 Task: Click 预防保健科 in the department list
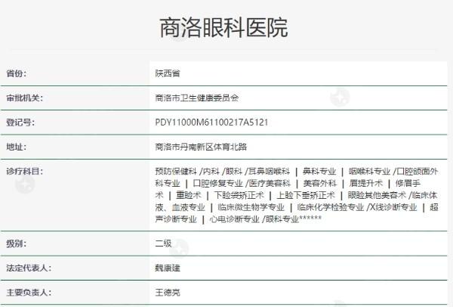[176, 172]
